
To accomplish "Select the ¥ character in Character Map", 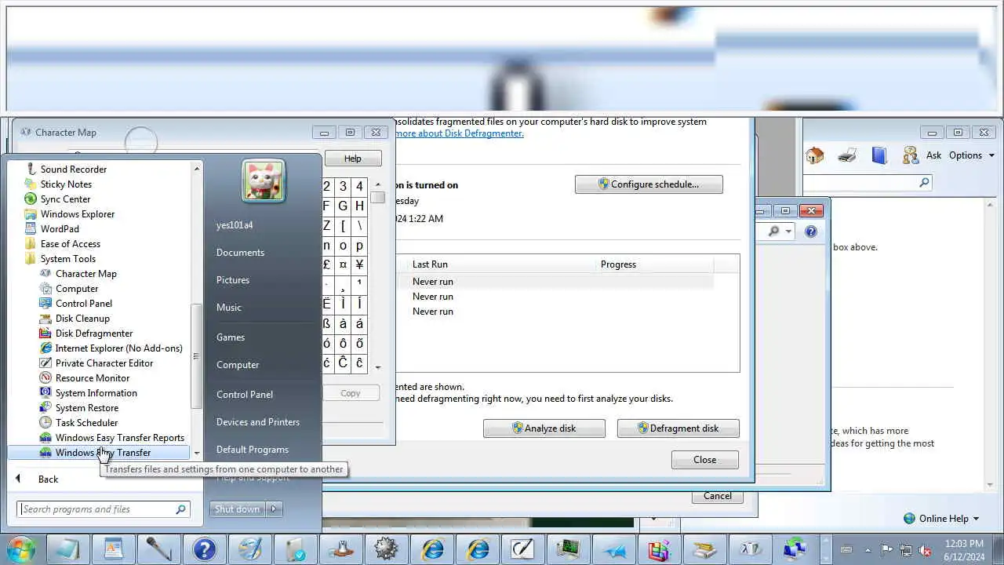I will click(359, 265).
